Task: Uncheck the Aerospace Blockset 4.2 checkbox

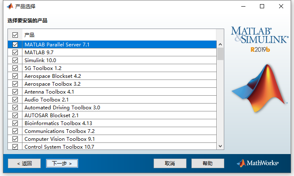Action: pyautogui.click(x=15, y=76)
